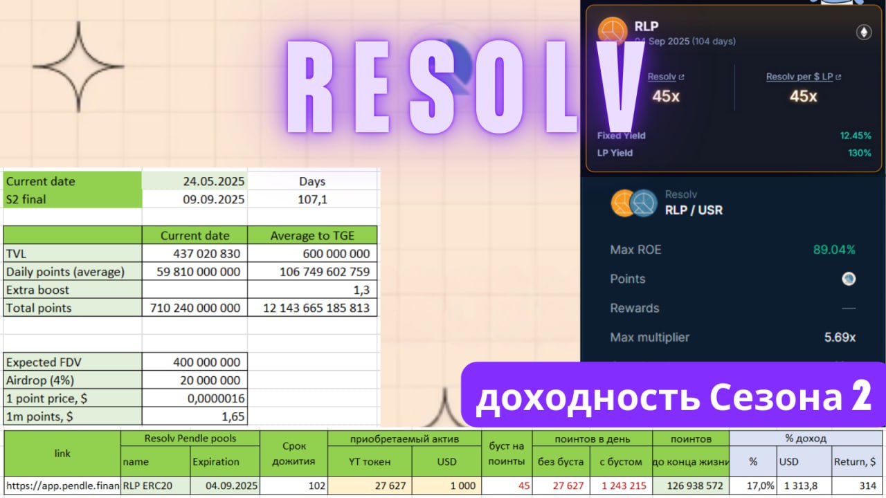Select the '1m points, $' label cell
The image size is (886, 498).
coord(73,416)
